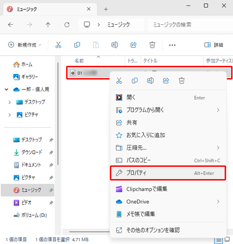Viewport: 233px width, 244px height.
Task: Click the rename icon in the toolbar
Action: pyautogui.click(x=115, y=45)
